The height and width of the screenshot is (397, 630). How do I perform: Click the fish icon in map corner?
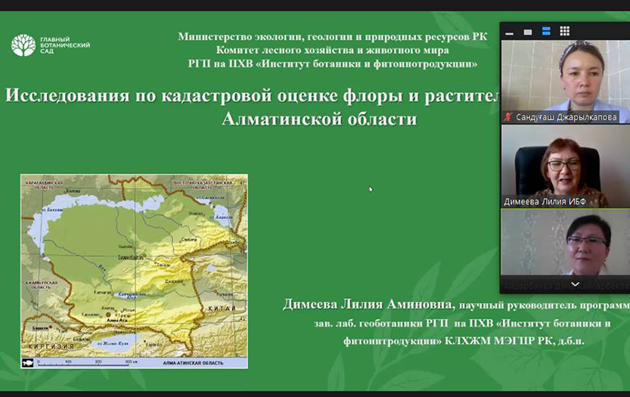[x=29, y=363]
